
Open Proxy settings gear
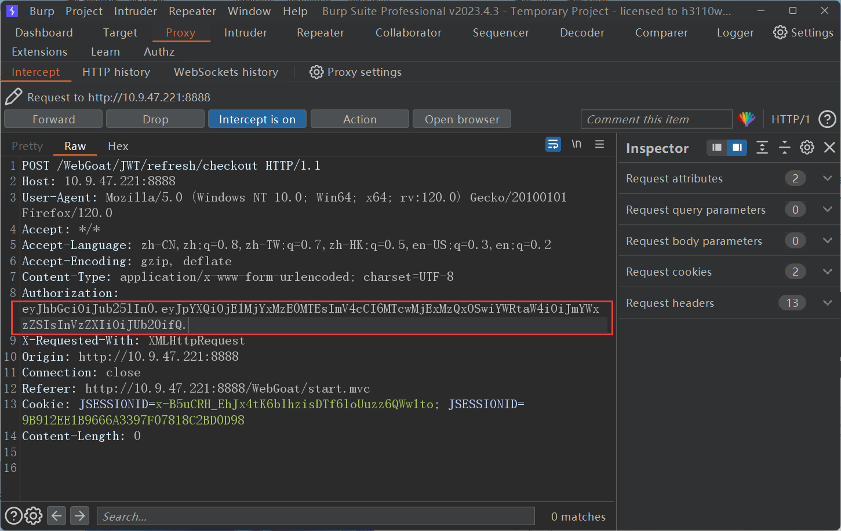pos(316,72)
